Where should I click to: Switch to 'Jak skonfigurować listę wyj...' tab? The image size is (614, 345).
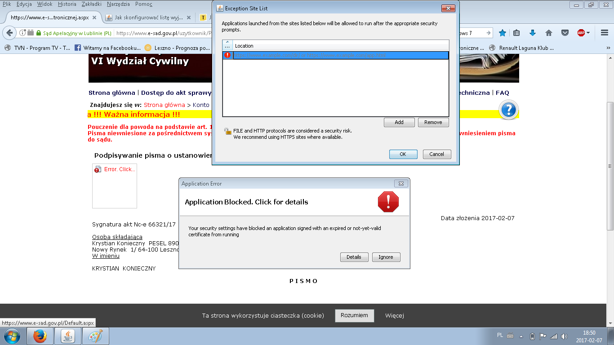click(x=148, y=18)
